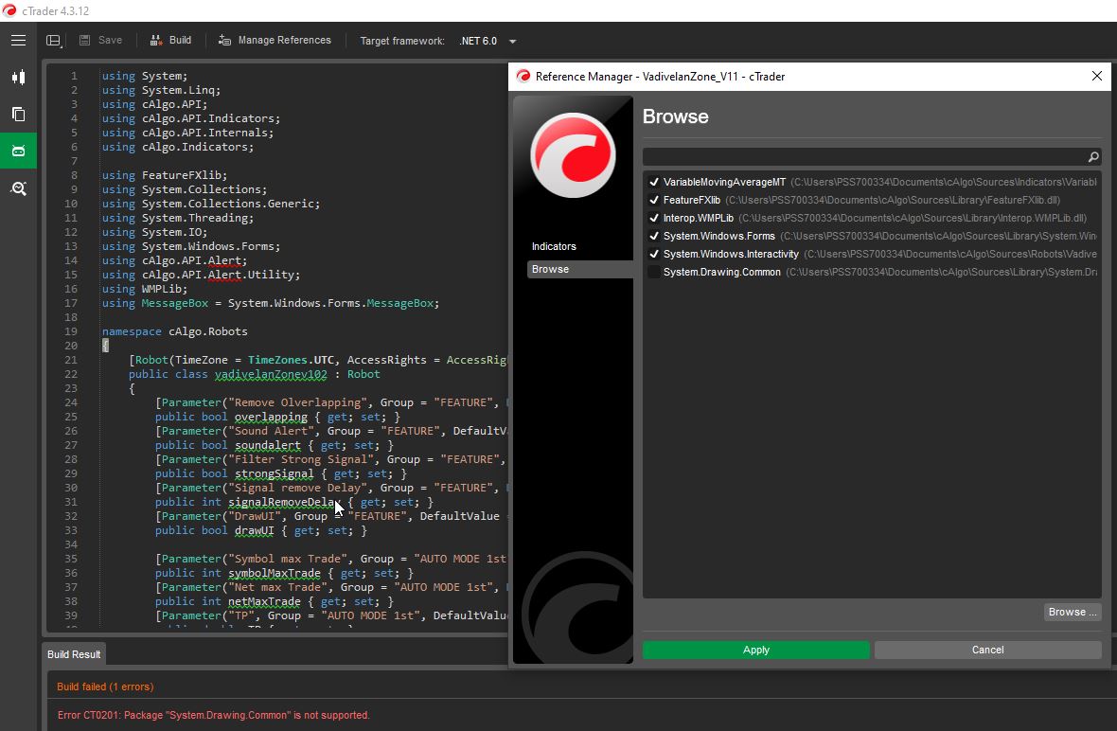Click the "using cAlgo.API.Alert.Utility;" line
The width and height of the screenshot is (1117, 731).
coord(201,275)
